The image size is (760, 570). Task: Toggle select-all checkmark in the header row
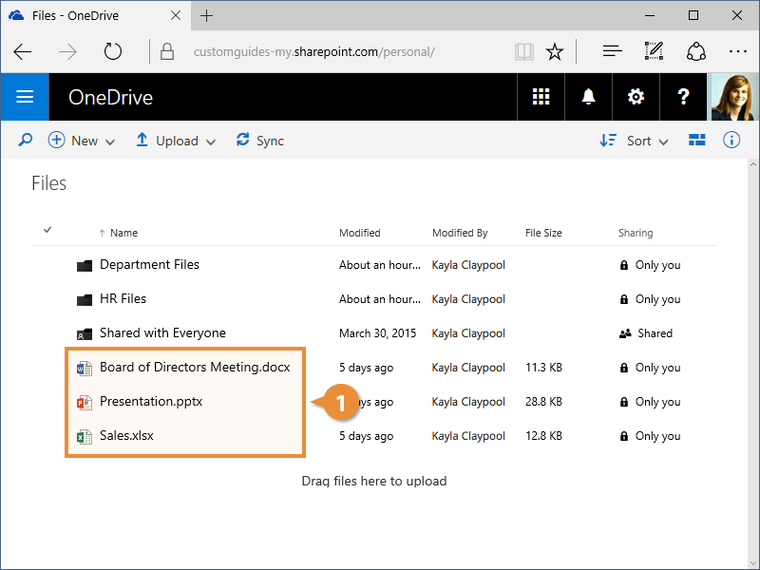pyautogui.click(x=47, y=230)
